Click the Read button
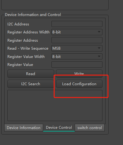The width and height of the screenshot is (123, 145). (31, 74)
